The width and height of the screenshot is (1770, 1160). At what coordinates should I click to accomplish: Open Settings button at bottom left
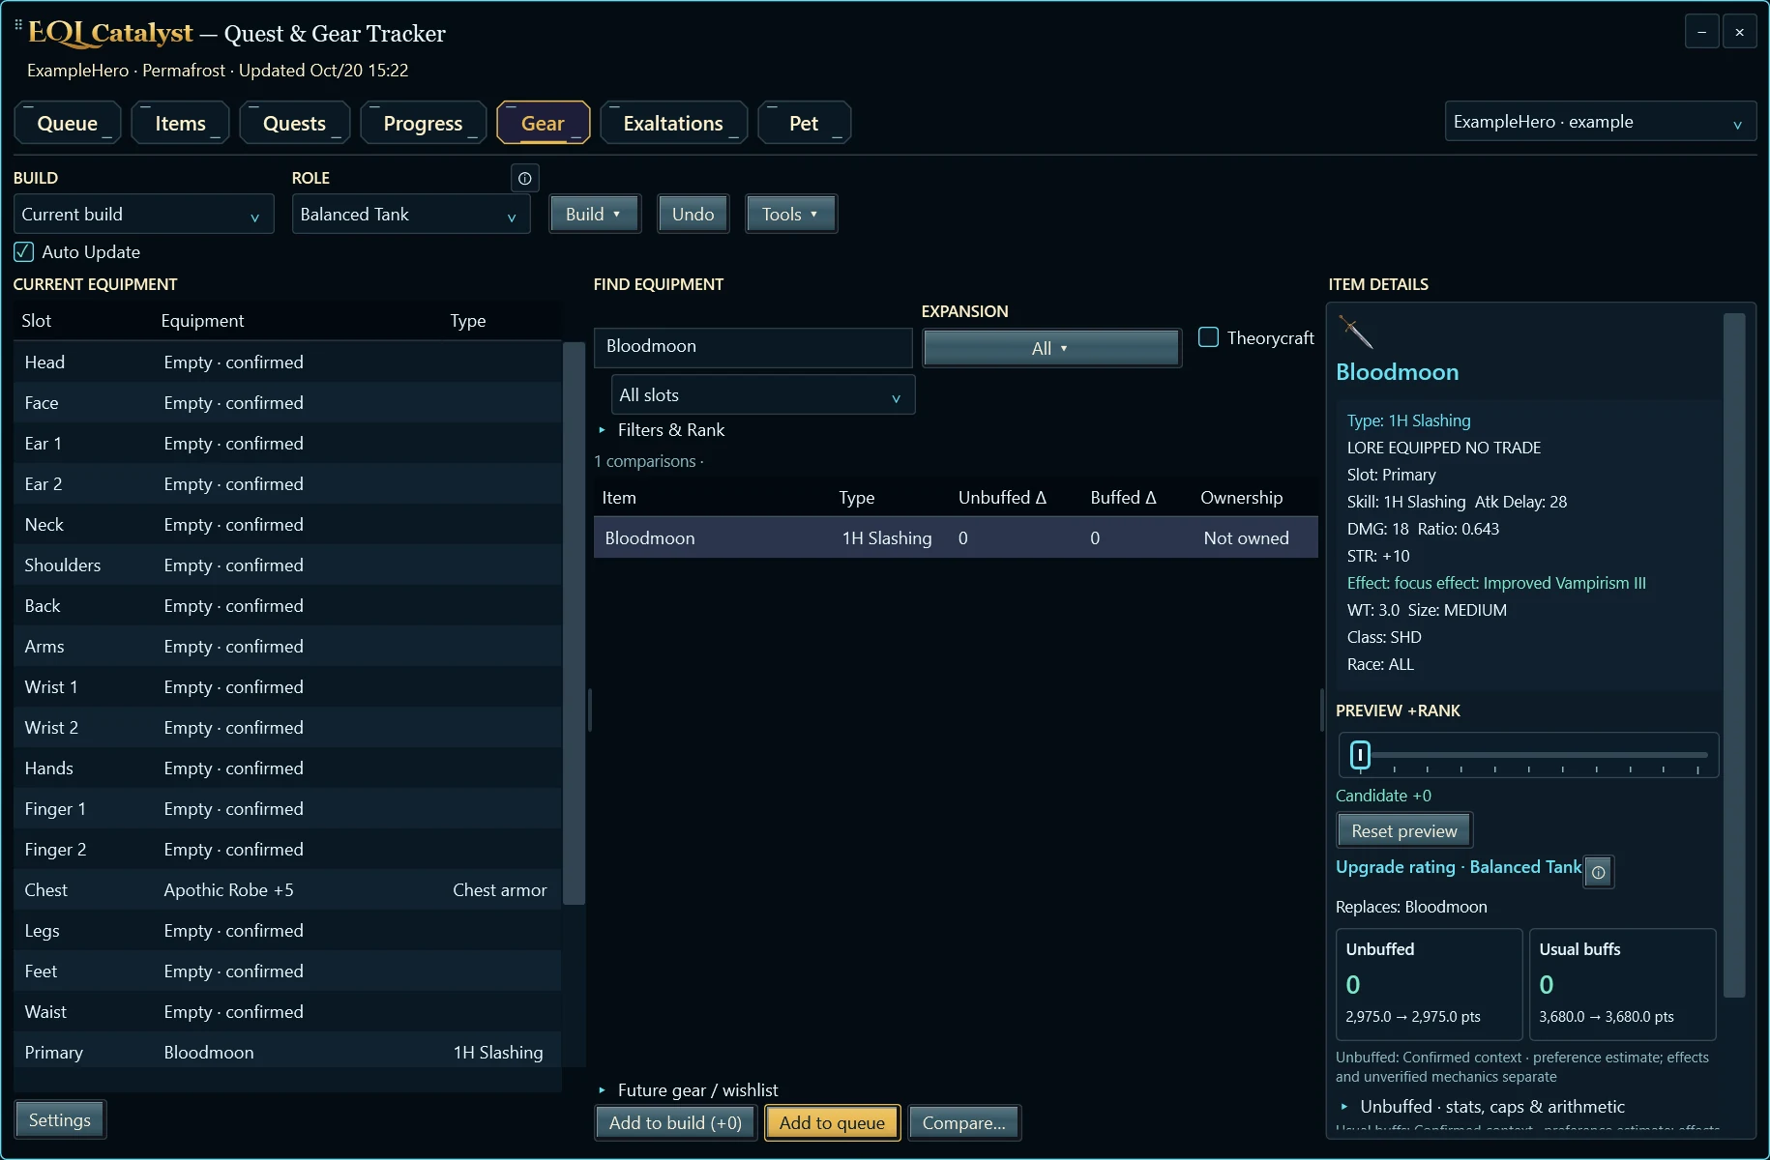coord(60,1120)
